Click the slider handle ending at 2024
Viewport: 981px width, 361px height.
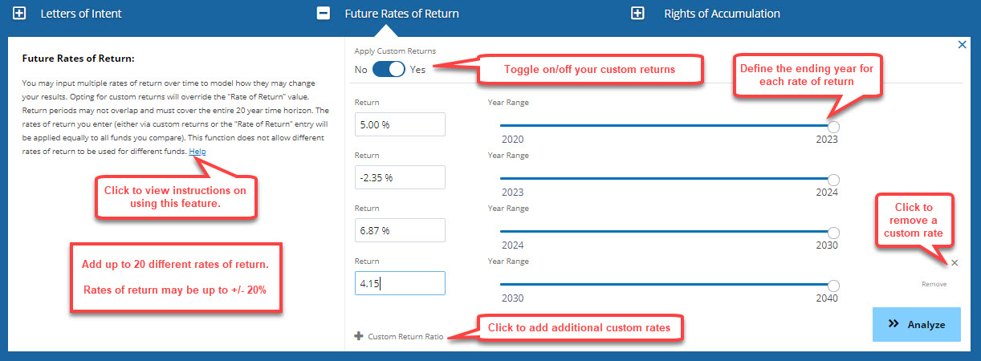[x=833, y=180]
